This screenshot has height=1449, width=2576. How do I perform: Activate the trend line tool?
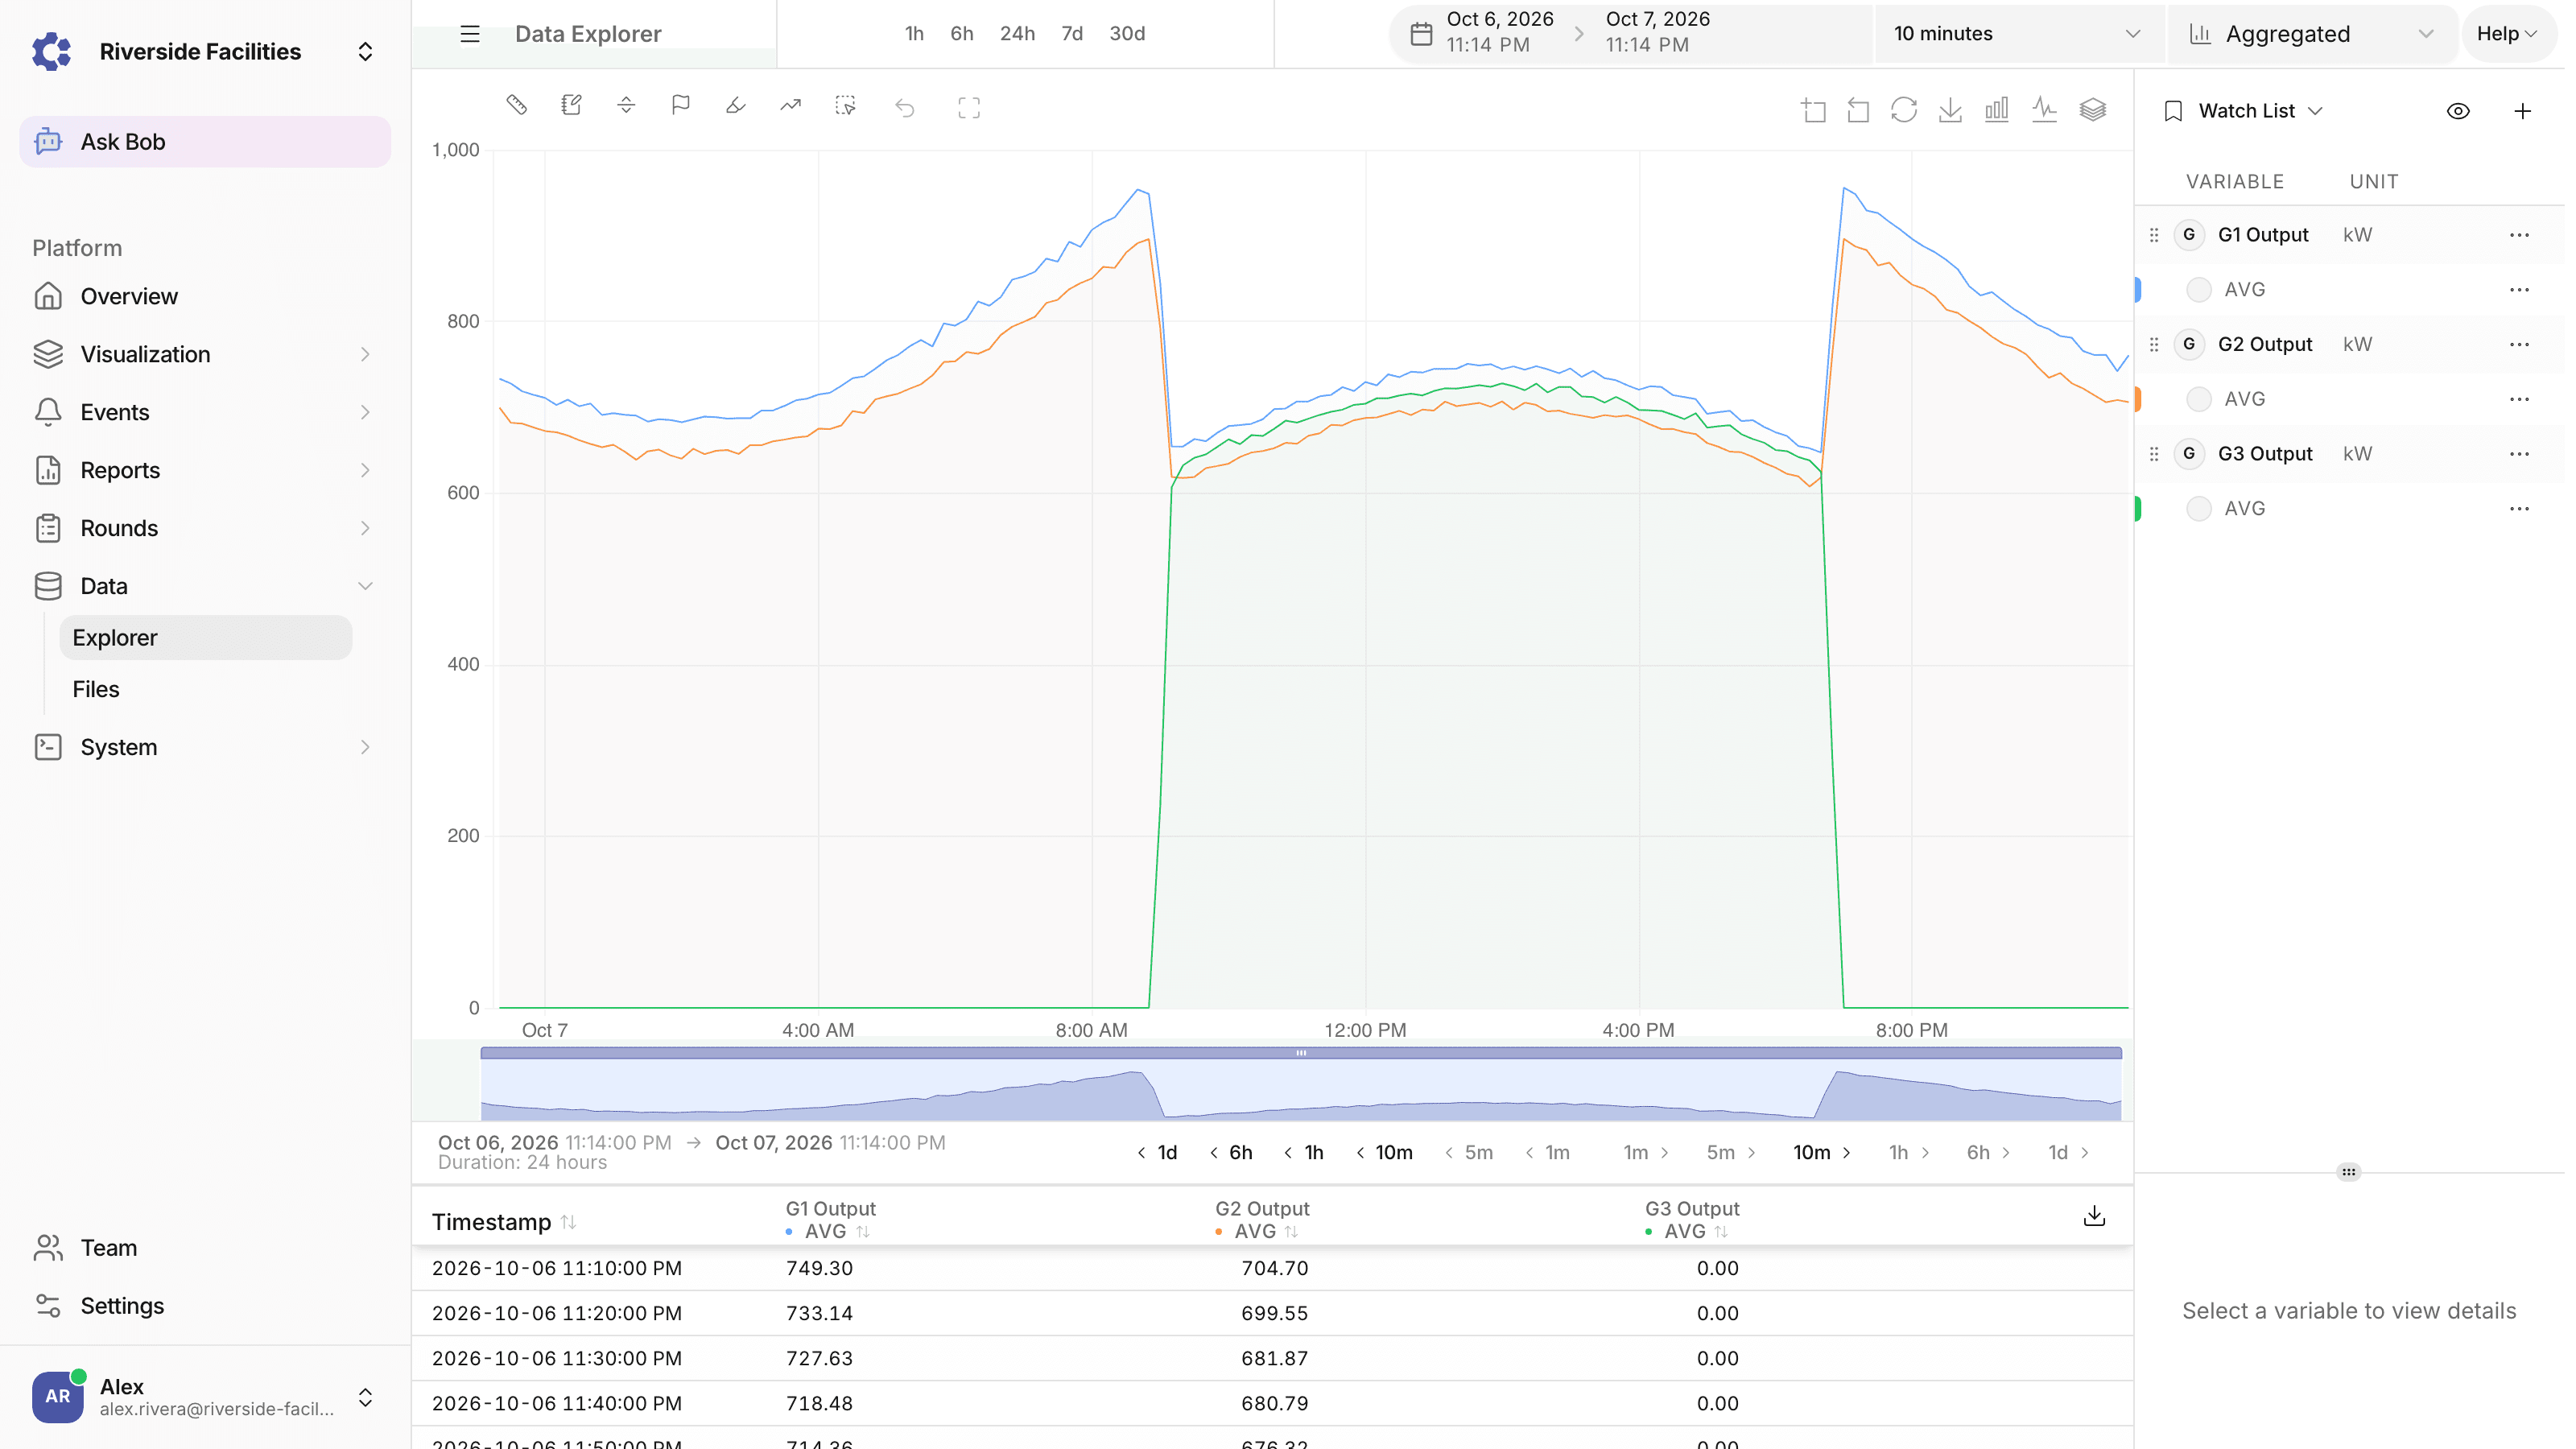(791, 105)
